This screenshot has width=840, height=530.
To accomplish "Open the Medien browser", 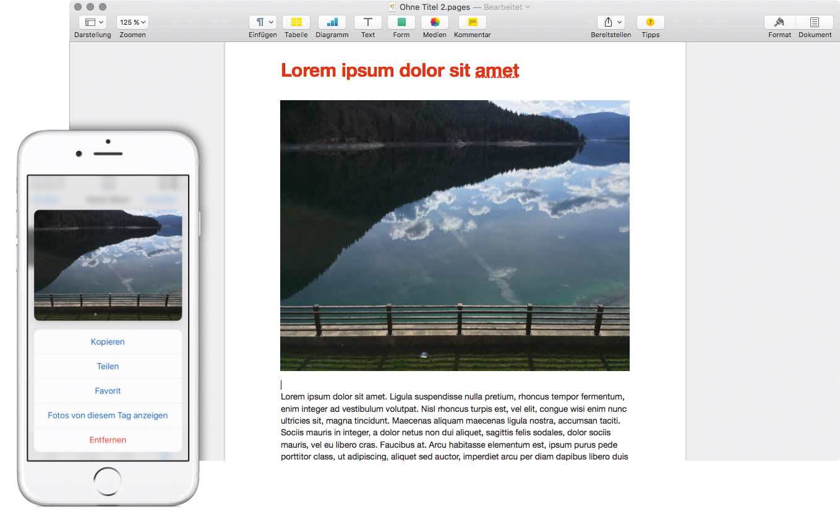I will [x=434, y=22].
